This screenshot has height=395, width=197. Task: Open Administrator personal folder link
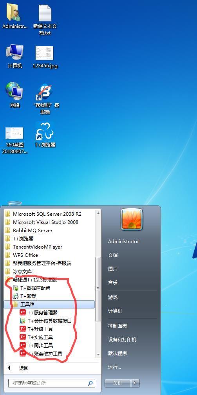click(x=123, y=241)
